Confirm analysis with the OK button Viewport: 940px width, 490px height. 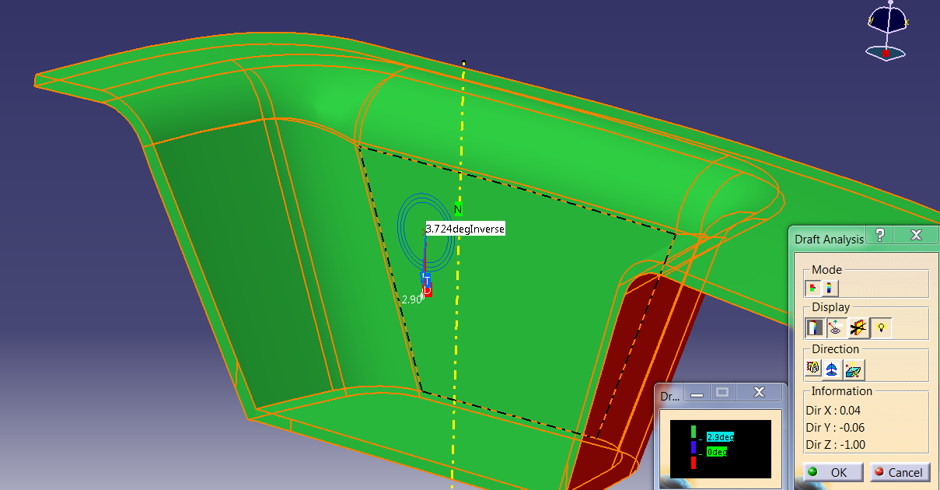tap(831, 472)
